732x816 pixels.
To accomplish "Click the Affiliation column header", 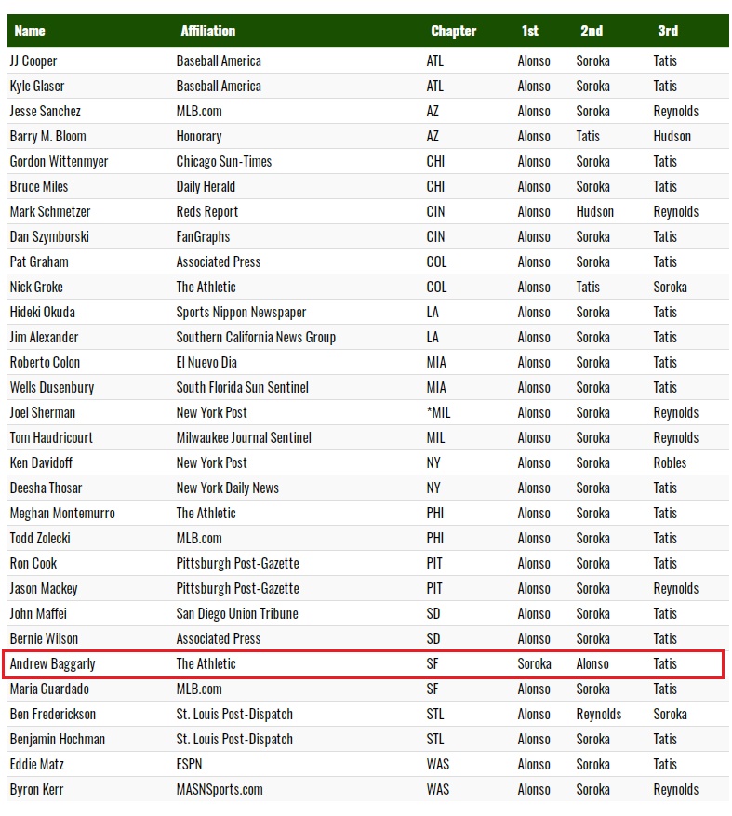I will (x=207, y=31).
